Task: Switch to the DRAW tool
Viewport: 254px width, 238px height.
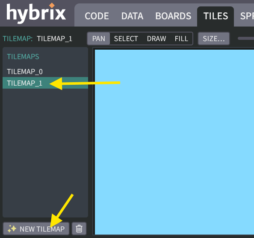Action: (157, 39)
